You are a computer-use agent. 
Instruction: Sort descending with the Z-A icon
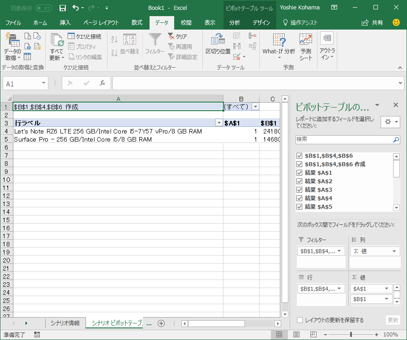pos(114,53)
